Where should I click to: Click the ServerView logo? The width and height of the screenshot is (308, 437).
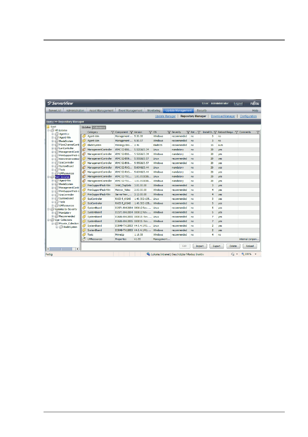tap(60, 103)
